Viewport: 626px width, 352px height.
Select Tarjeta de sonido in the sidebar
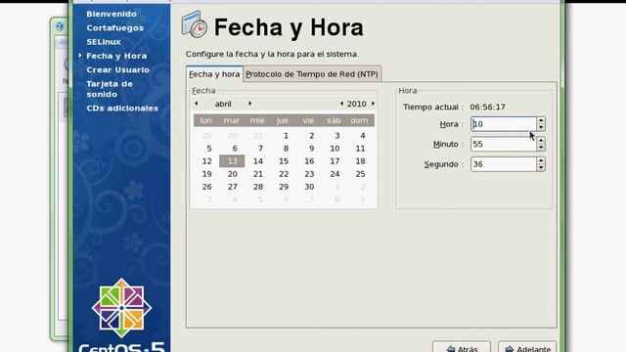[x=110, y=89]
